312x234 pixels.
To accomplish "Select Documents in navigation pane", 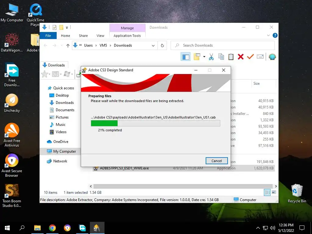I will coord(65,110).
